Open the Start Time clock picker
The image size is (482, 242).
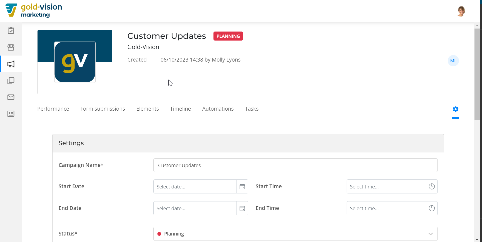pos(432,186)
